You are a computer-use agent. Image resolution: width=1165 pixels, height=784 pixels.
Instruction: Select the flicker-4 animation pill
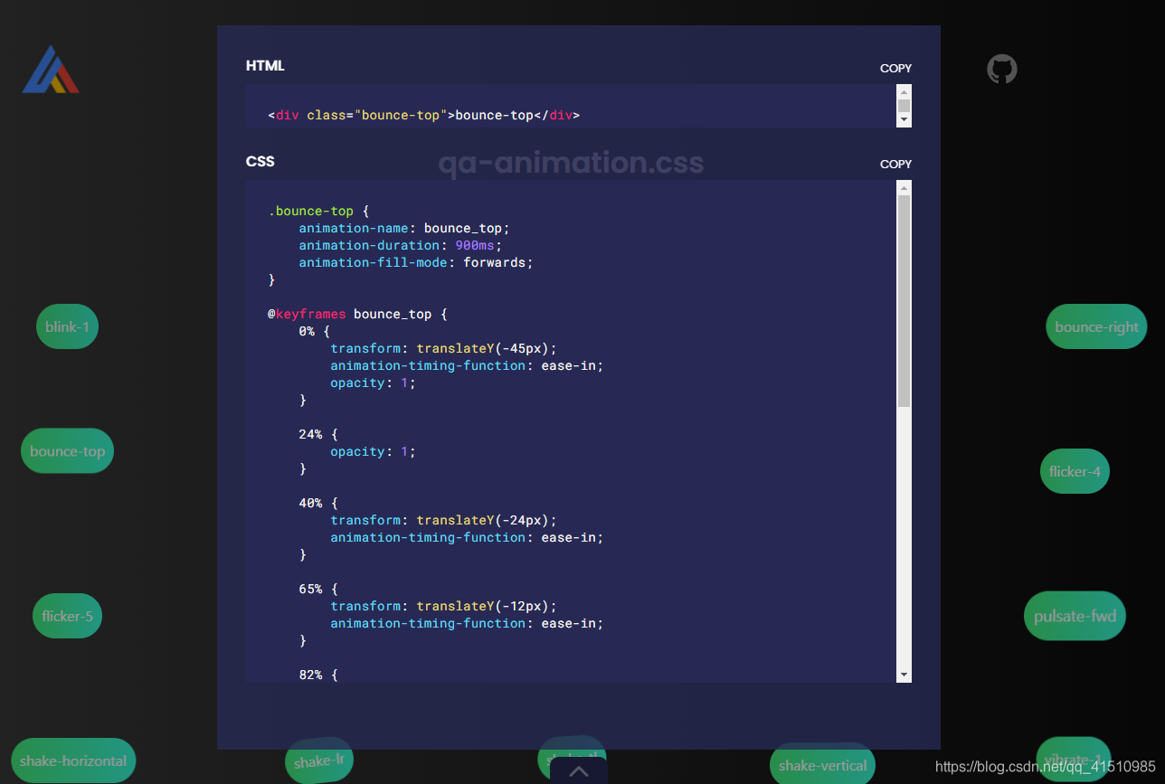(1075, 471)
